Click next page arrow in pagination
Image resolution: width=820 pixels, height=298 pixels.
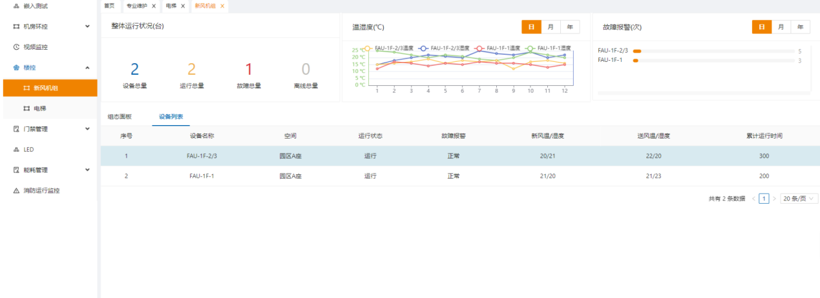774,199
